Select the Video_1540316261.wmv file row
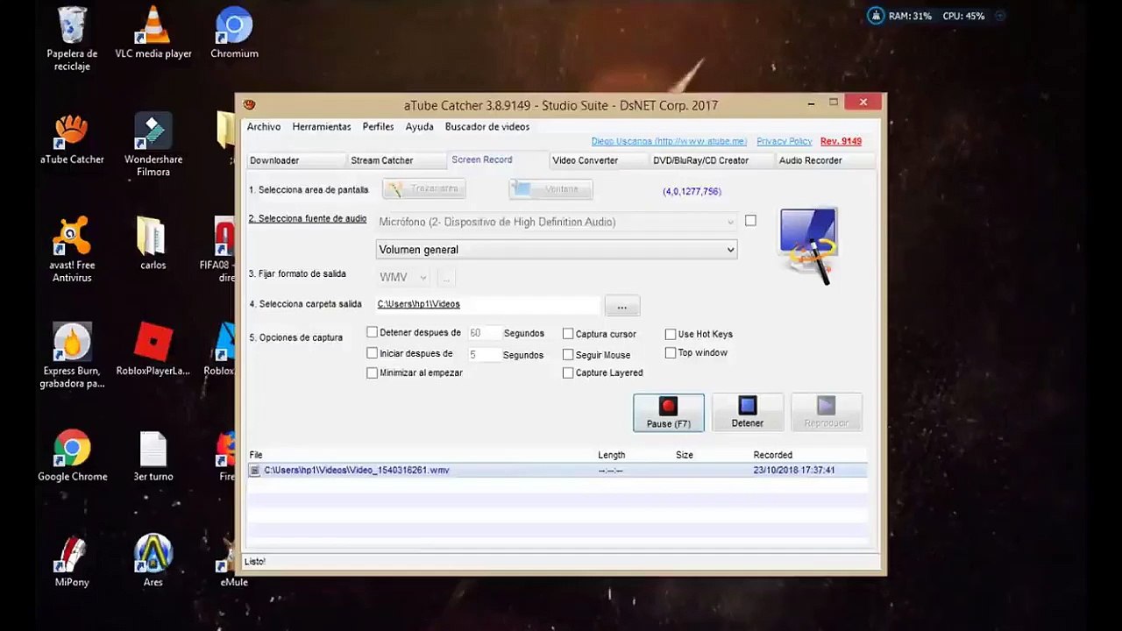This screenshot has width=1122, height=631. [x=557, y=471]
